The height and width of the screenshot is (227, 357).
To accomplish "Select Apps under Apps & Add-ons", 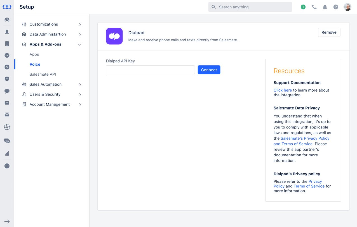I will (x=34, y=54).
